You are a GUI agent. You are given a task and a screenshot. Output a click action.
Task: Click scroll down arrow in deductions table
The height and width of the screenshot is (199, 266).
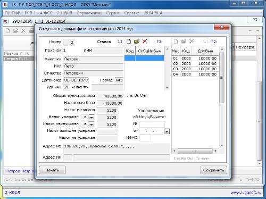pyautogui.click(x=167, y=88)
